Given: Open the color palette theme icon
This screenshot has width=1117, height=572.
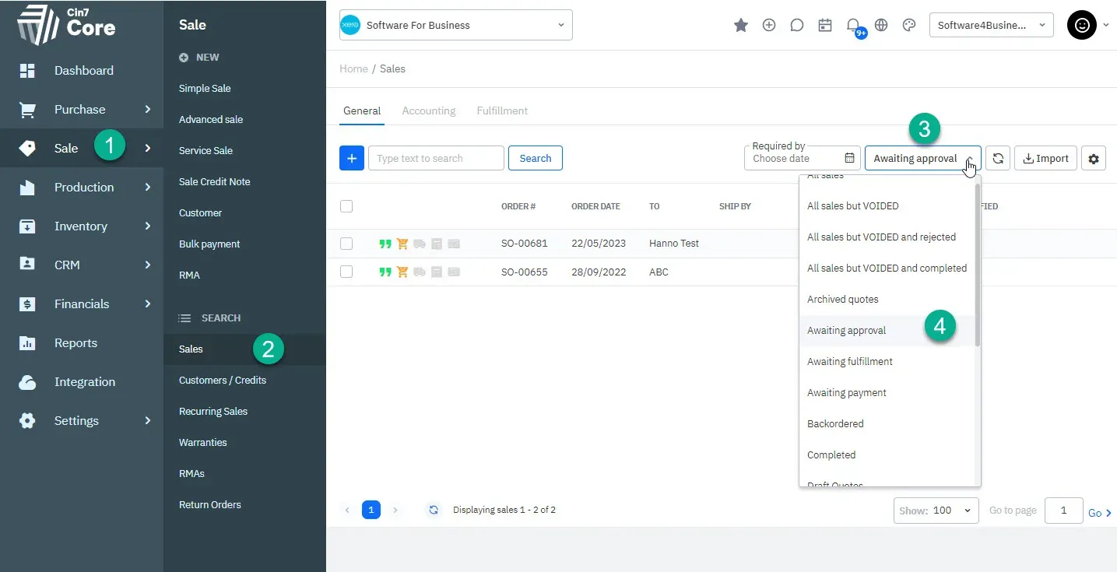Looking at the screenshot, I should [x=909, y=25].
